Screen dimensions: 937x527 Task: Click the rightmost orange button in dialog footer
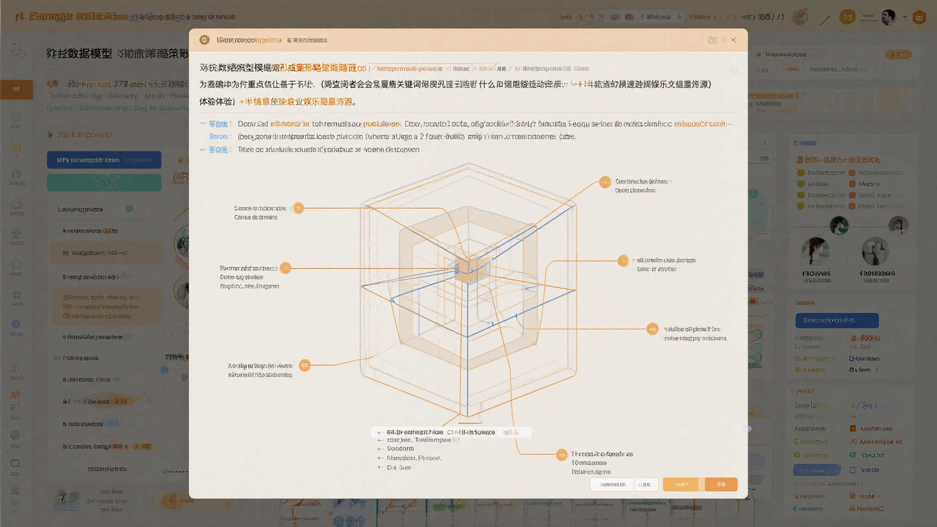(x=721, y=484)
